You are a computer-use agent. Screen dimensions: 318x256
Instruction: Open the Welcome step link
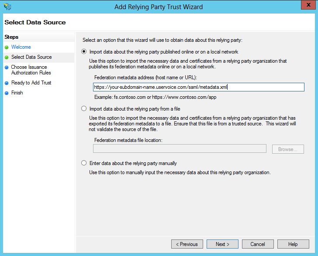point(21,47)
